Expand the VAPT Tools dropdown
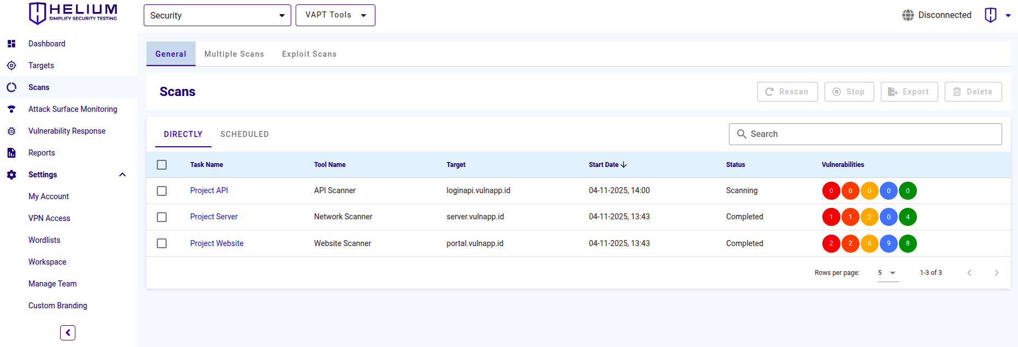This screenshot has width=1018, height=347. click(335, 15)
